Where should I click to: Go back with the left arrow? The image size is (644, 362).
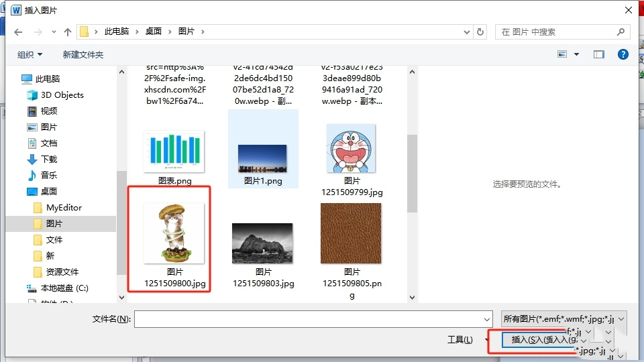coord(18,32)
